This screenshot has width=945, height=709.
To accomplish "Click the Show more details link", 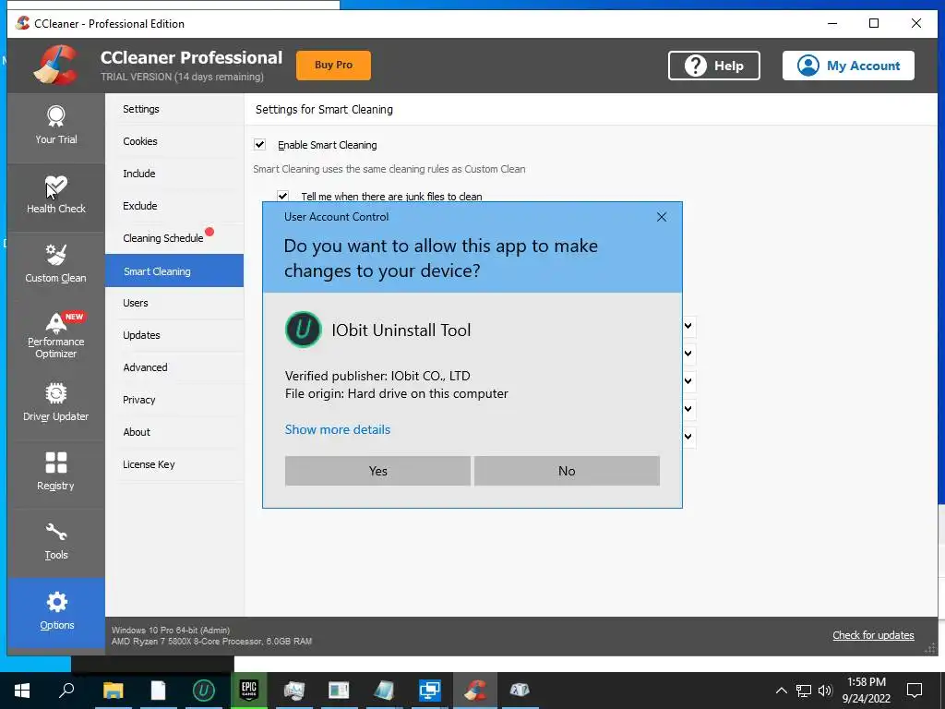I will click(338, 429).
